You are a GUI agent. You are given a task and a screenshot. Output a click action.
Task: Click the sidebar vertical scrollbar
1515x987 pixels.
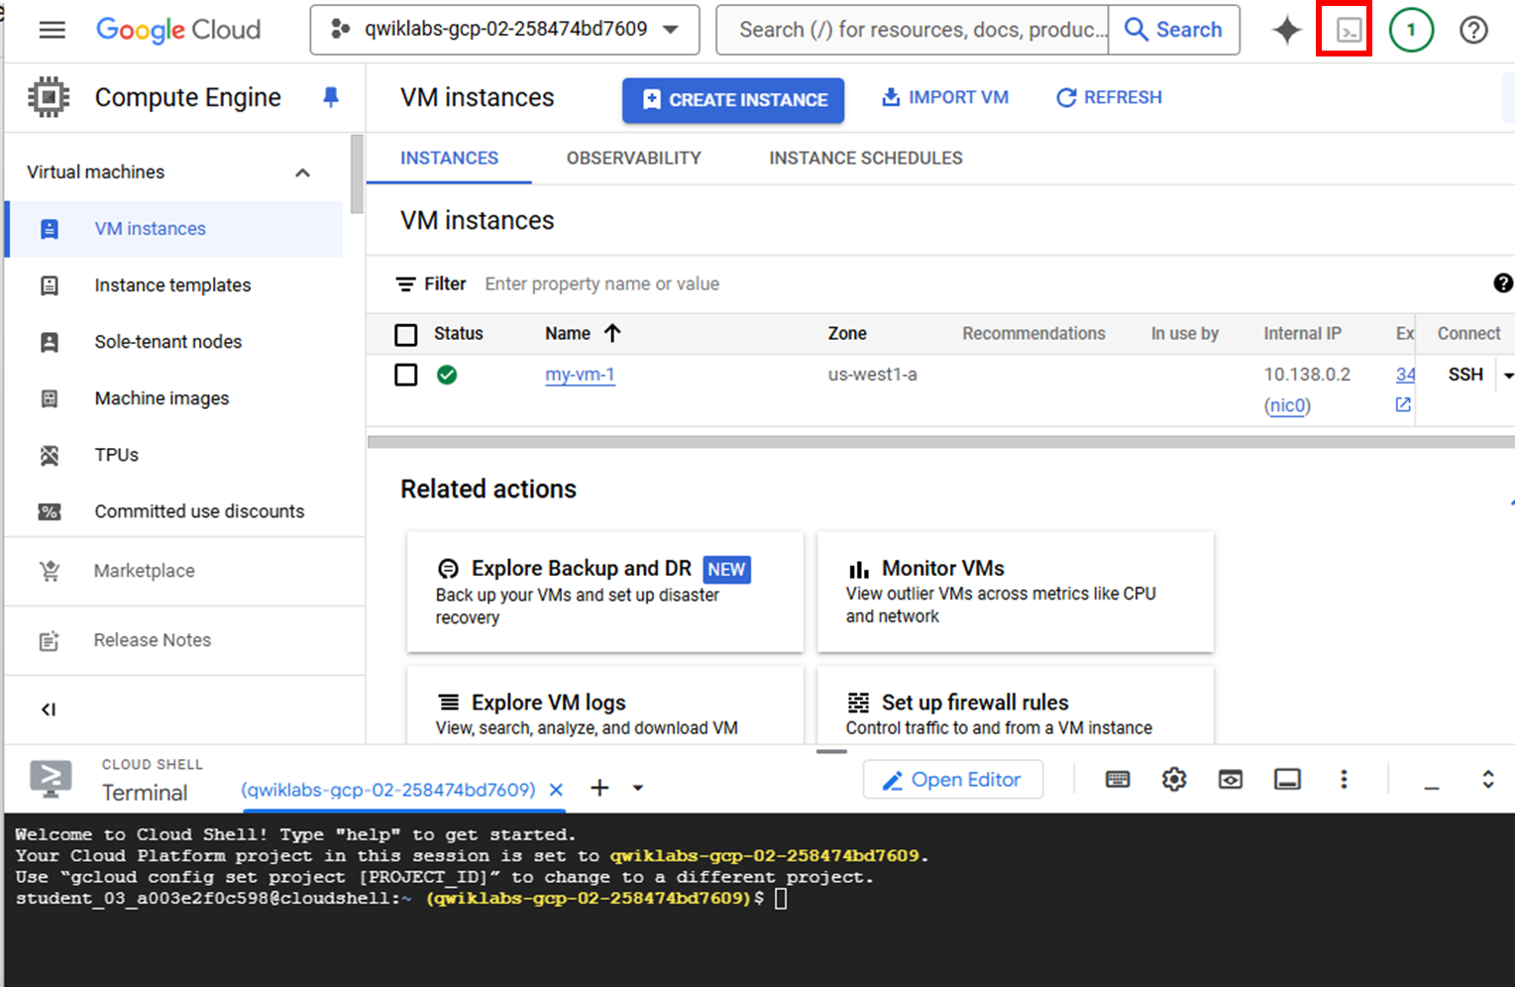point(358,174)
